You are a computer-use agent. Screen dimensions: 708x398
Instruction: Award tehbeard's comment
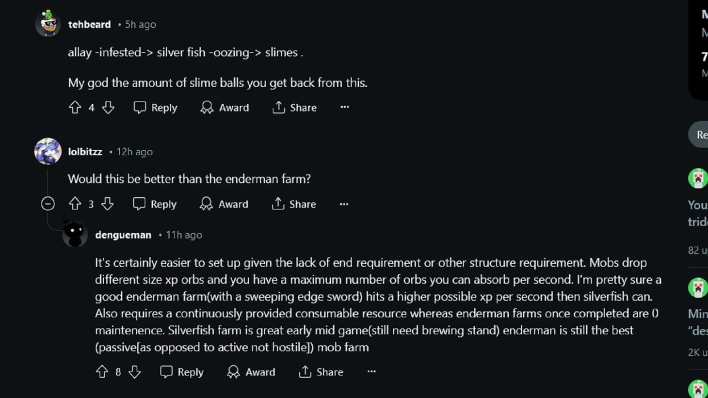point(225,108)
